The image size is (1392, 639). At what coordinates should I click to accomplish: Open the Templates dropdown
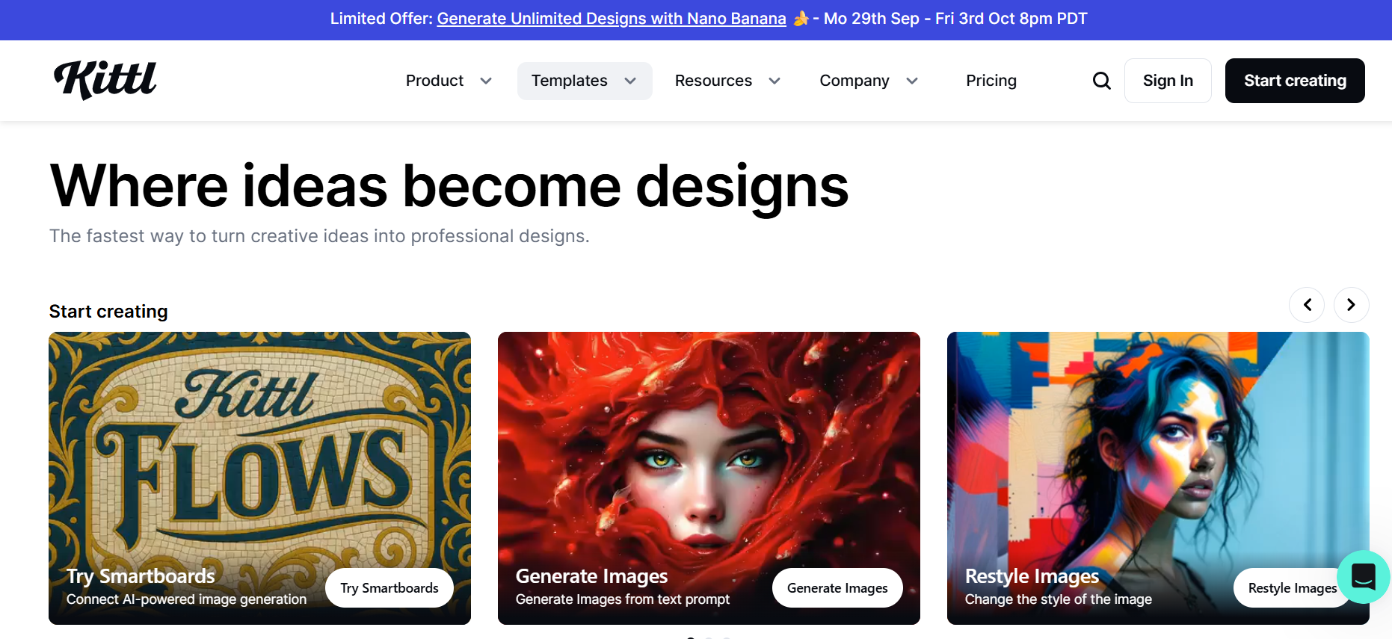click(584, 81)
